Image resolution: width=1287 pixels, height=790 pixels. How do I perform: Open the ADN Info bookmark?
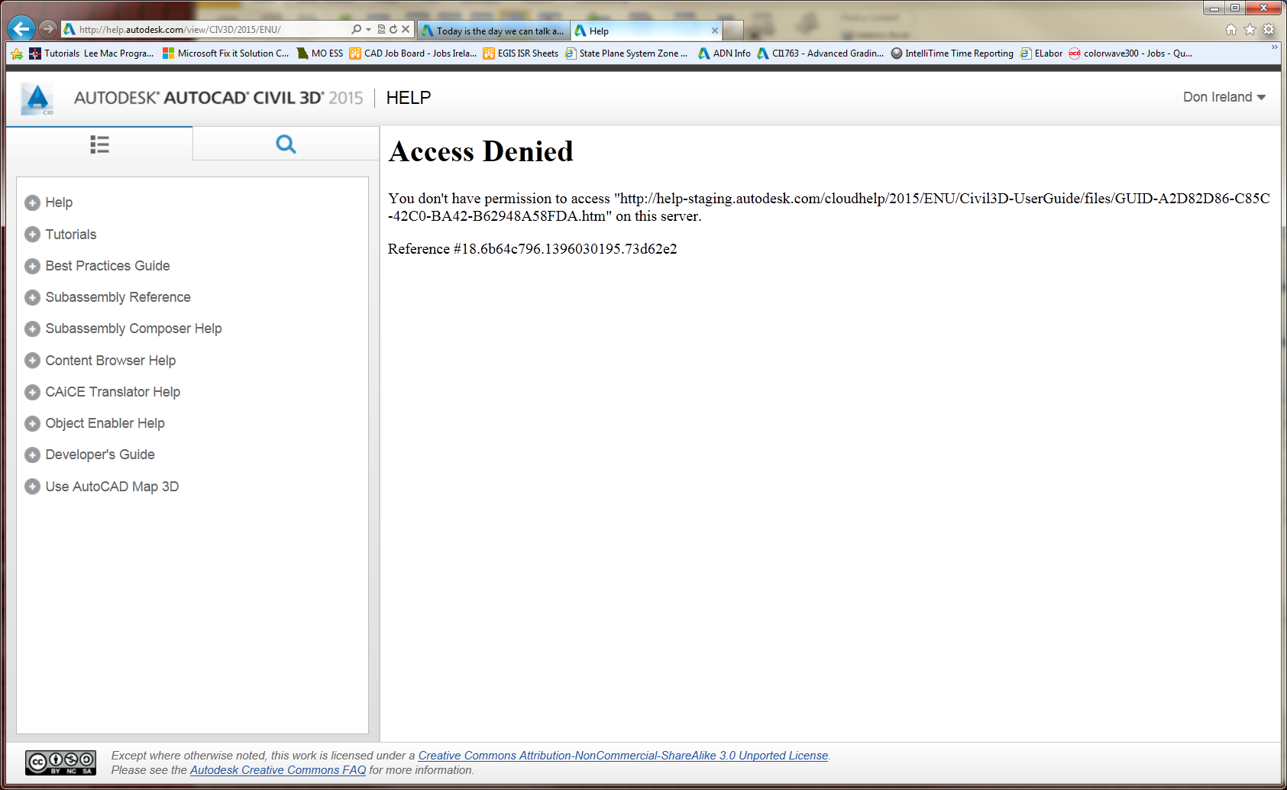point(725,53)
